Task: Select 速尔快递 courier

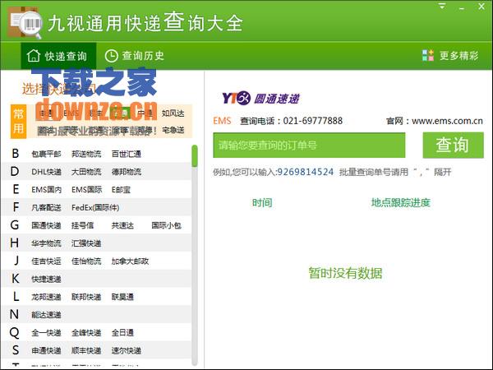Action: [126, 350]
